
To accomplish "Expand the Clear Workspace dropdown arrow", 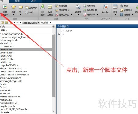I will click(x=71, y=15).
